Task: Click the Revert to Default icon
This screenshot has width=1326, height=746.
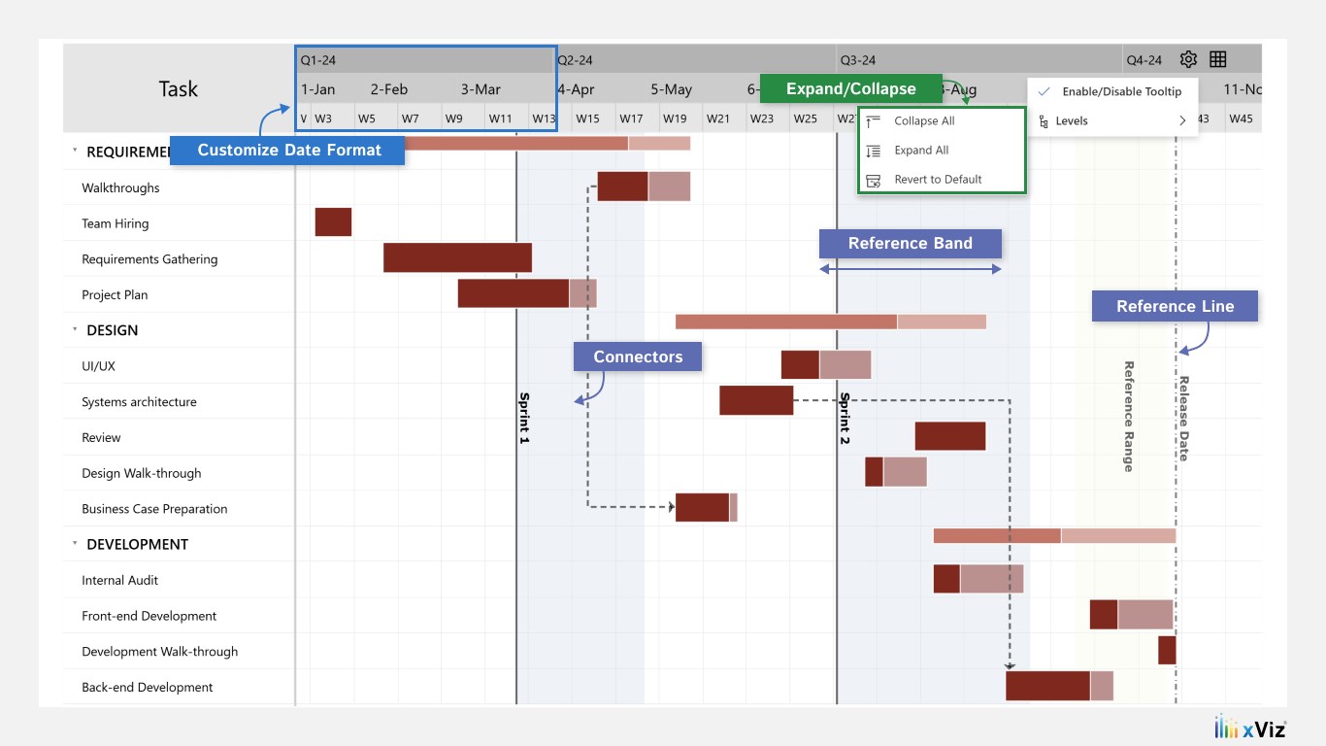Action: click(x=874, y=180)
